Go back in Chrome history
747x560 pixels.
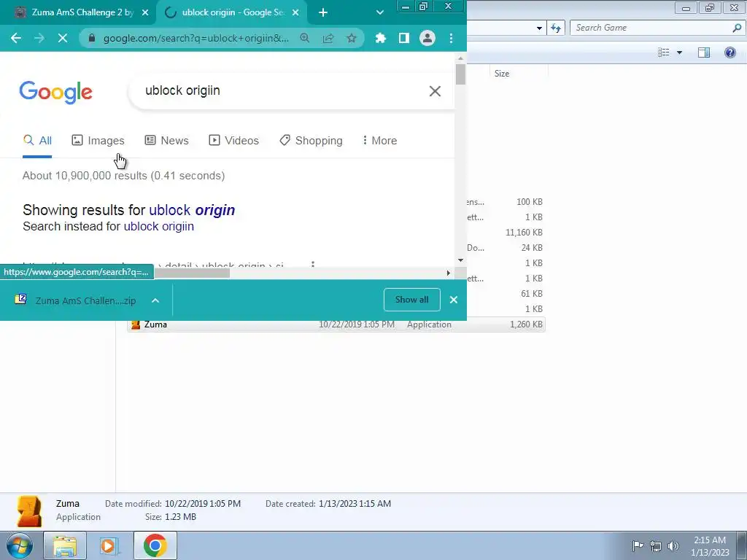pos(16,38)
